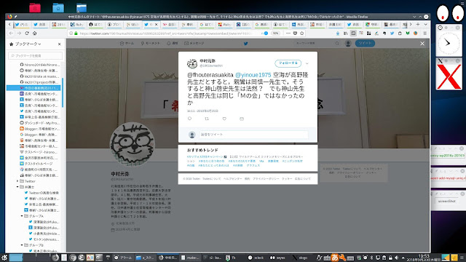This screenshot has height=262, width=466.
Task: Click the フォローする button
Action: (x=288, y=63)
